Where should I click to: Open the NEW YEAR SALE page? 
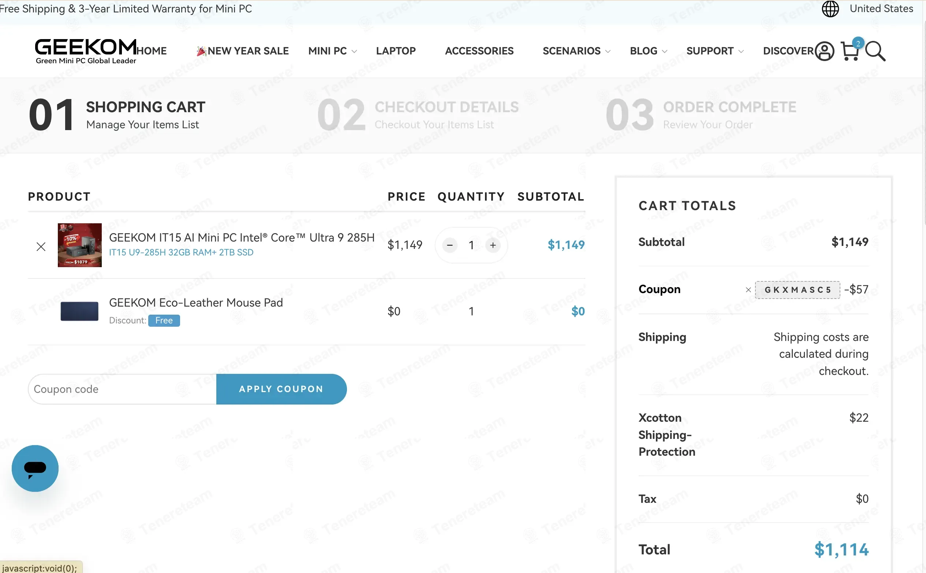(x=243, y=51)
